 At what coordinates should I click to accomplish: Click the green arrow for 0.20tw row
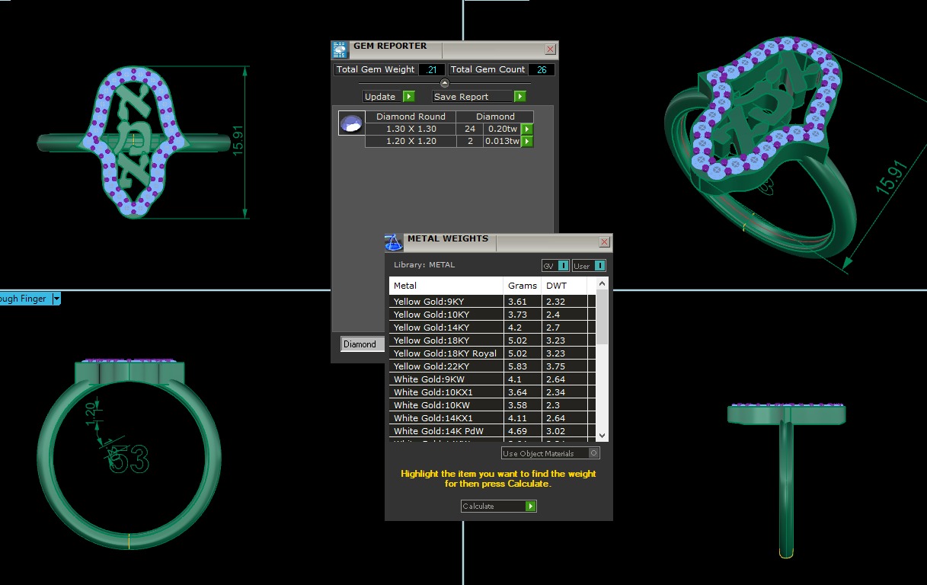pos(526,129)
